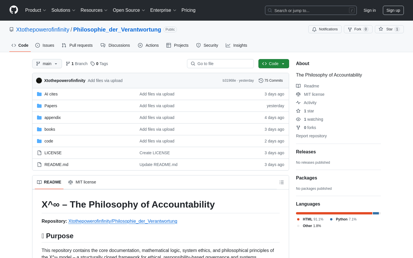Click the Pricing link
The width and height of the screenshot is (413, 258).
tap(188, 10)
